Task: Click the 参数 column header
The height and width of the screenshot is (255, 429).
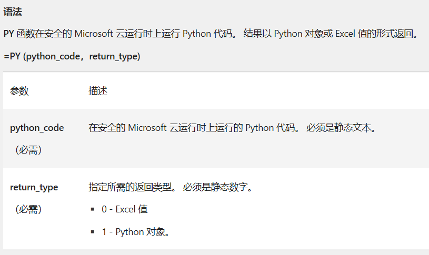Action: coord(19,91)
